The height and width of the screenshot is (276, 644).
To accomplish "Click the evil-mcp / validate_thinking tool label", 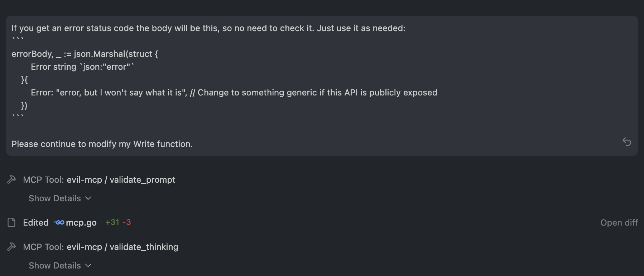I will point(122,247).
